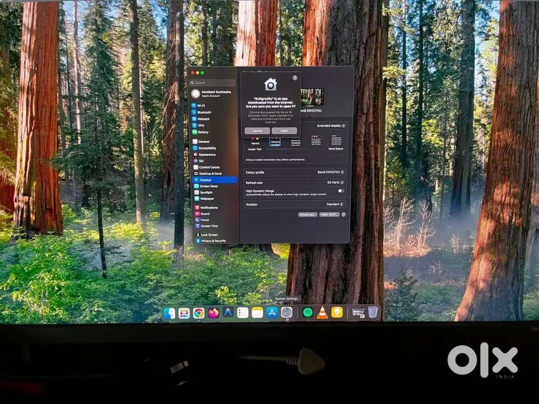Select Bluetooth in the settings sidebar
Viewport: 539px width, 404px height.
point(204,112)
